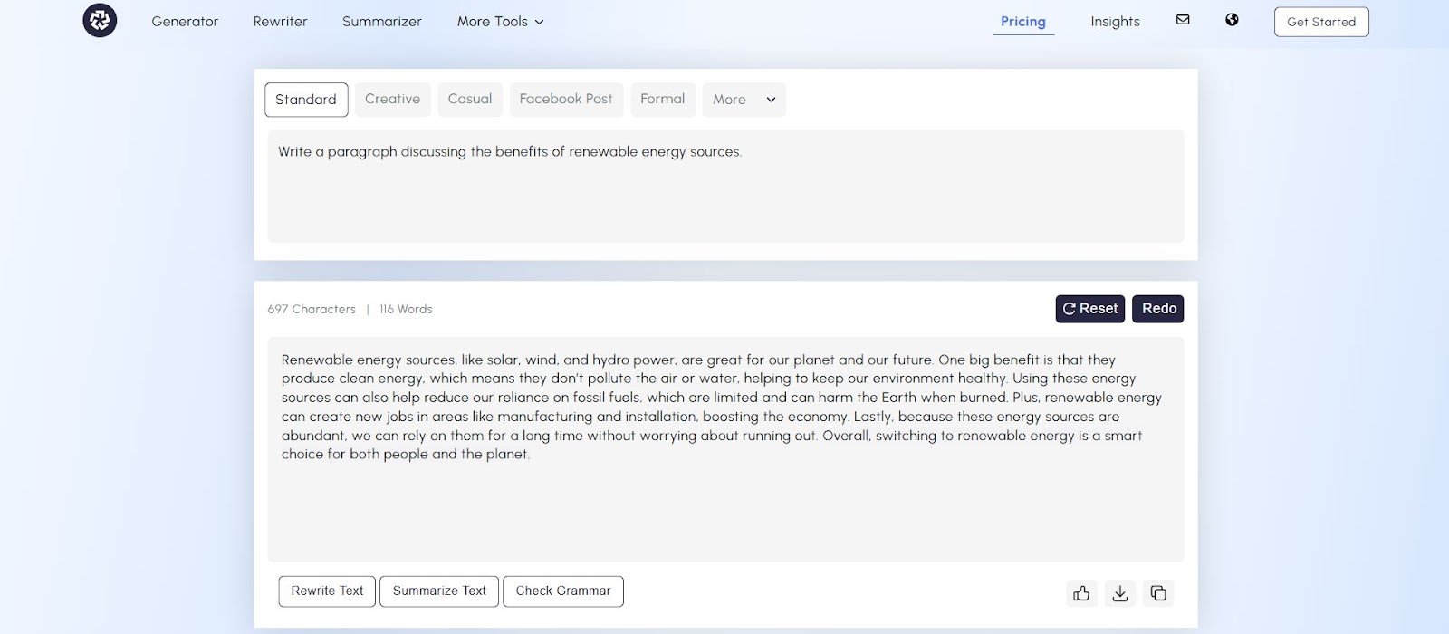Viewport: 1449px width, 634px height.
Task: Click inside the generated output text area
Action: point(725,449)
